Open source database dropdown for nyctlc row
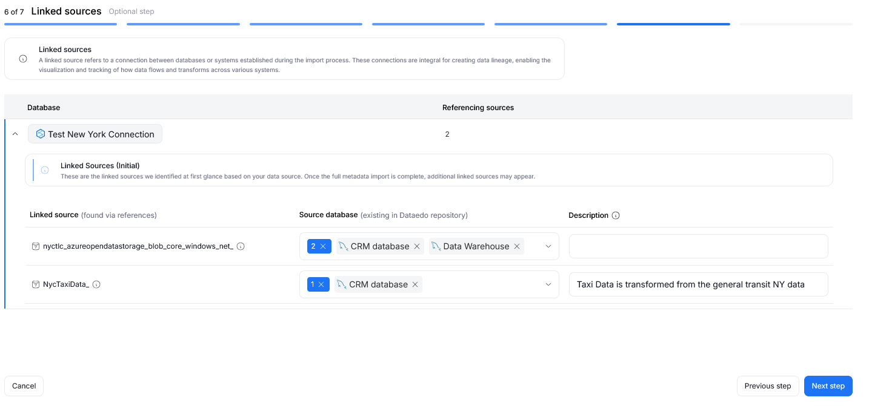Image resolution: width=869 pixels, height=406 pixels. pos(548,246)
